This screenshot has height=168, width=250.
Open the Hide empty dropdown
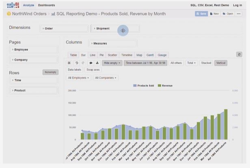(x=112, y=63)
